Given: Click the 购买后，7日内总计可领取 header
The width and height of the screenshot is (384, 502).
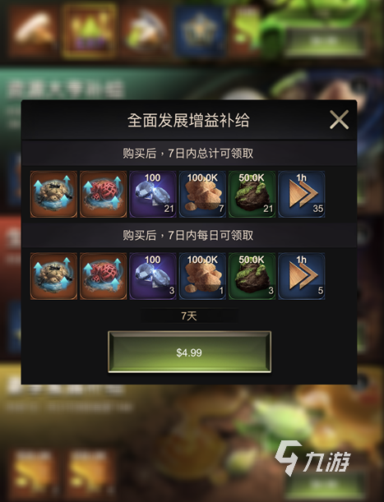Looking at the screenshot, I should [x=188, y=154].
